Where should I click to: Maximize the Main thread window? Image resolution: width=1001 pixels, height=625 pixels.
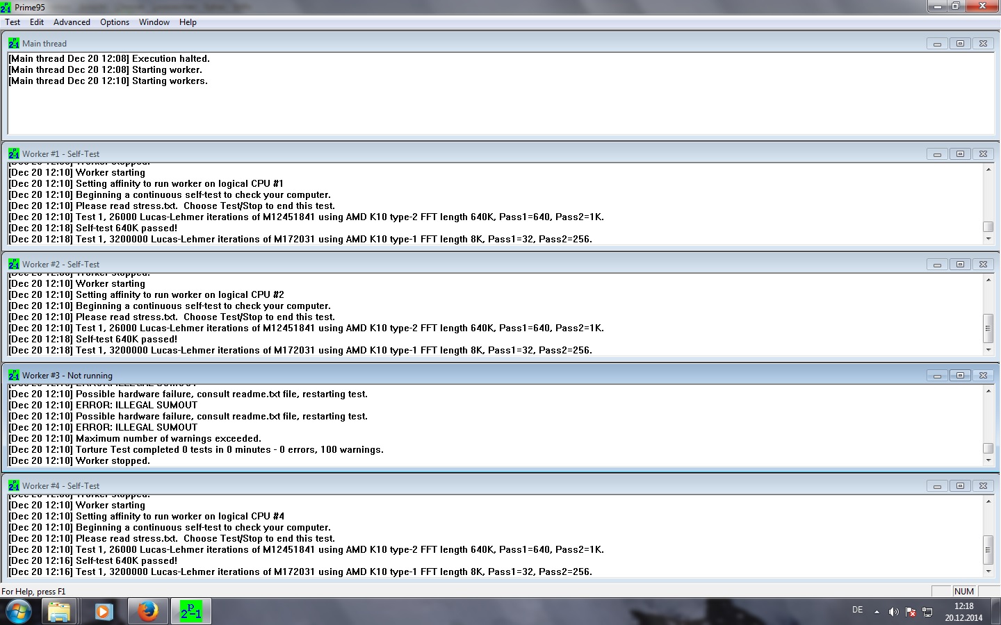[960, 43]
